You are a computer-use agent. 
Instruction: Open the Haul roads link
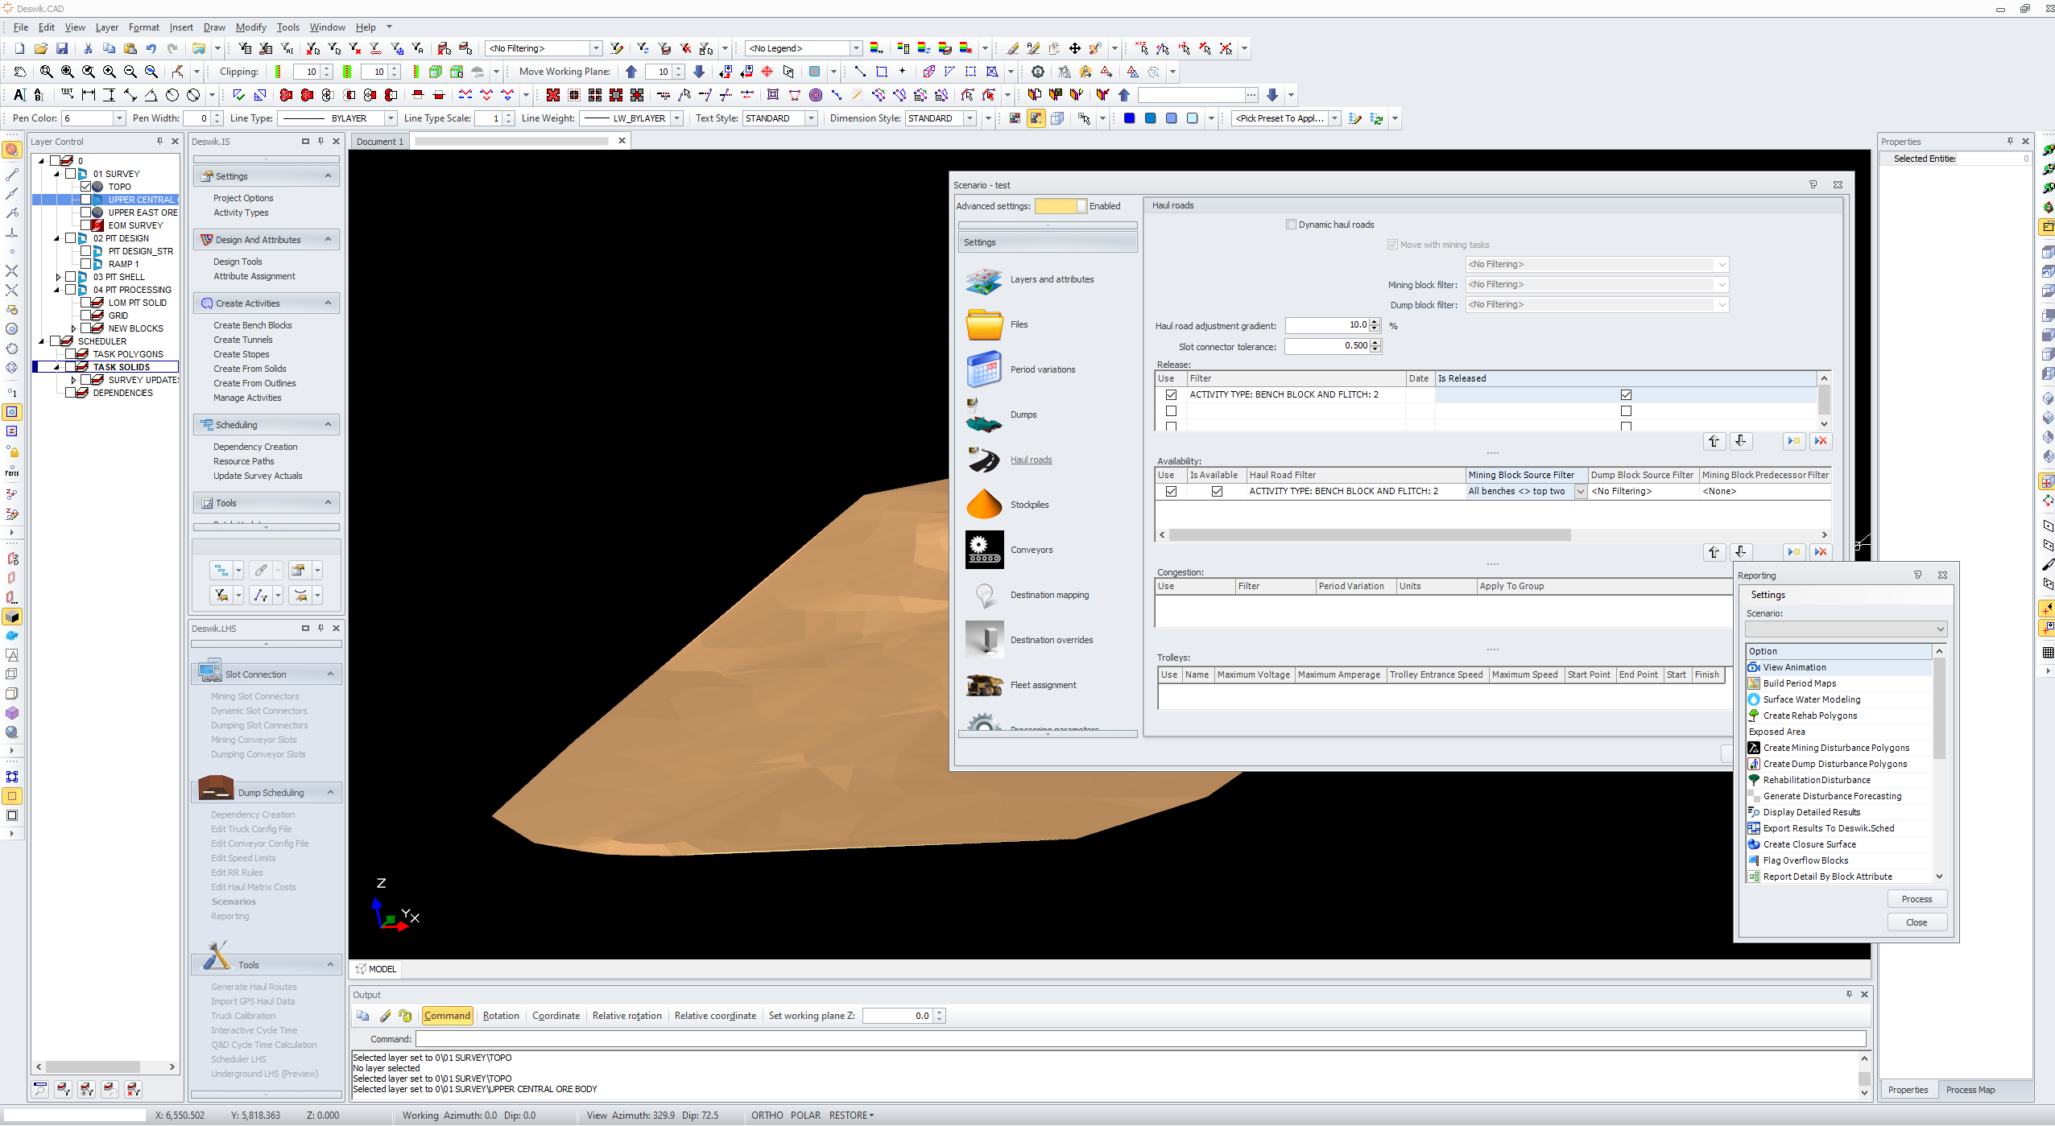pos(1031,460)
